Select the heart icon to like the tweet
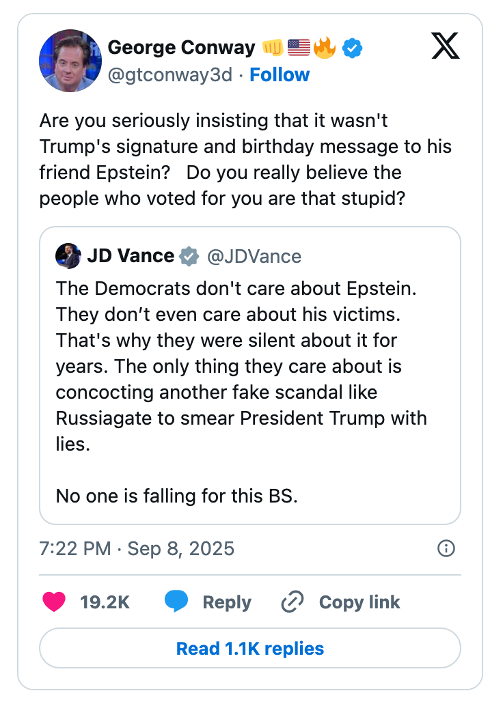Image resolution: width=503 pixels, height=706 pixels. tap(54, 602)
